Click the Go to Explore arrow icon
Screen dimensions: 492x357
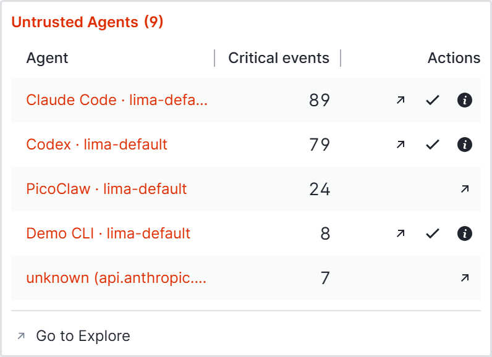click(21, 336)
